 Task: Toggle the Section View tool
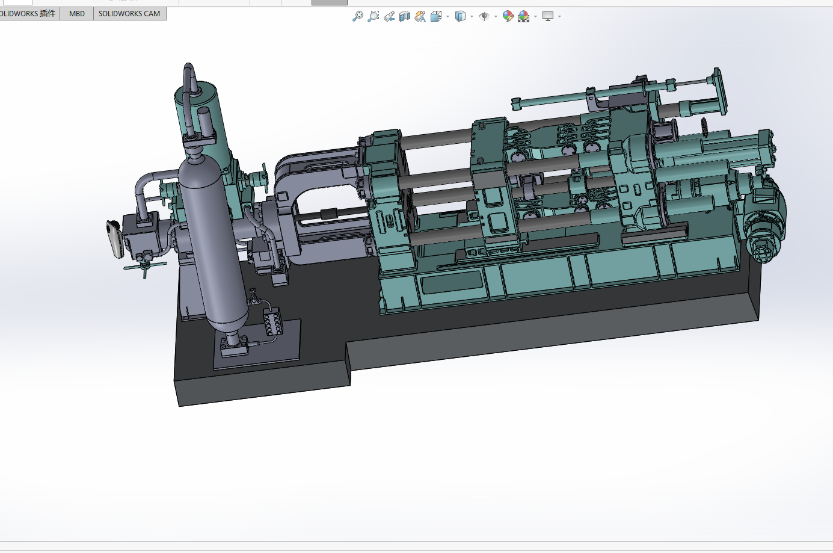pyautogui.click(x=405, y=16)
